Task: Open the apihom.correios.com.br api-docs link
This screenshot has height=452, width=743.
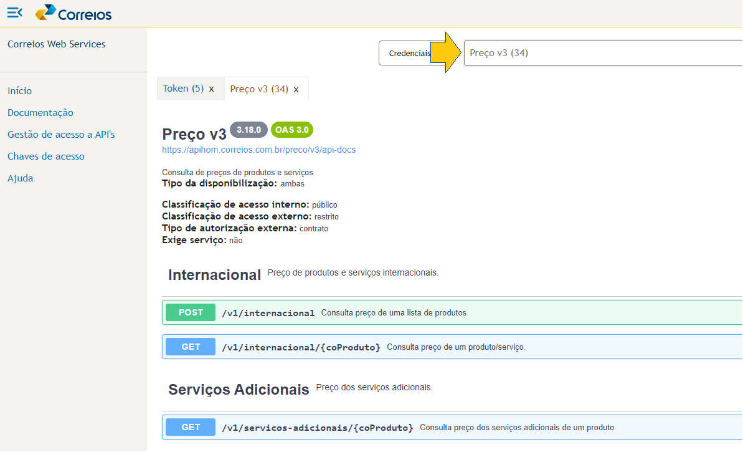Action: (258, 150)
